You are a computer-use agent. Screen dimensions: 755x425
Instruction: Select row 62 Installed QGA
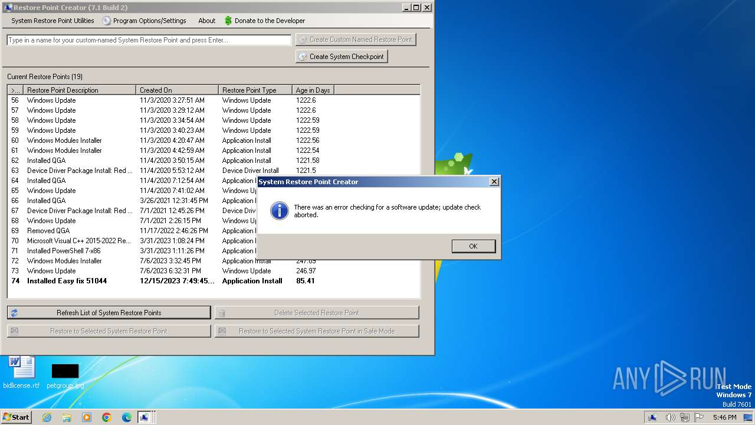[x=214, y=161]
